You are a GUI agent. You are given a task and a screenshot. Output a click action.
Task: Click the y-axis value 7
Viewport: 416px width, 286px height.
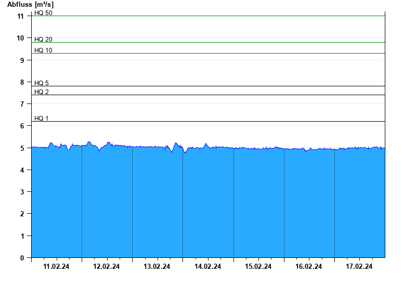pyautogui.click(x=22, y=104)
